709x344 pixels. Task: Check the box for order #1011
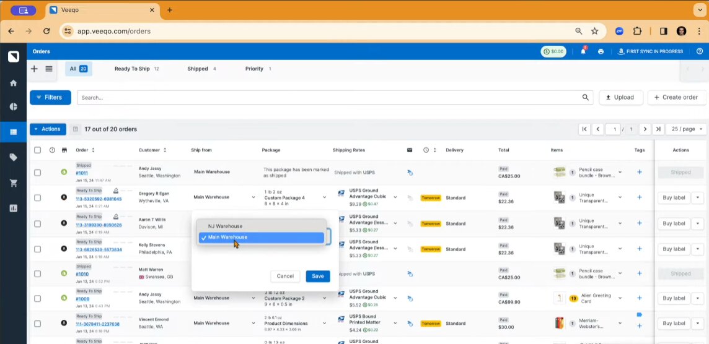38,173
